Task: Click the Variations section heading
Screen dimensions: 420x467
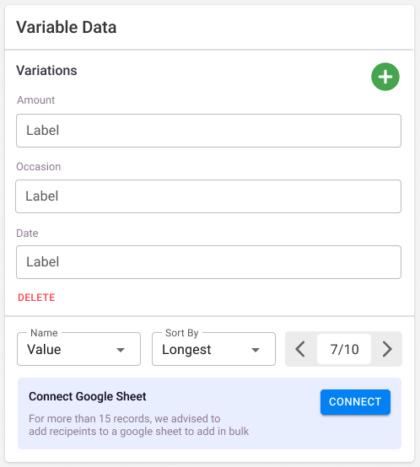Action: [x=46, y=71]
